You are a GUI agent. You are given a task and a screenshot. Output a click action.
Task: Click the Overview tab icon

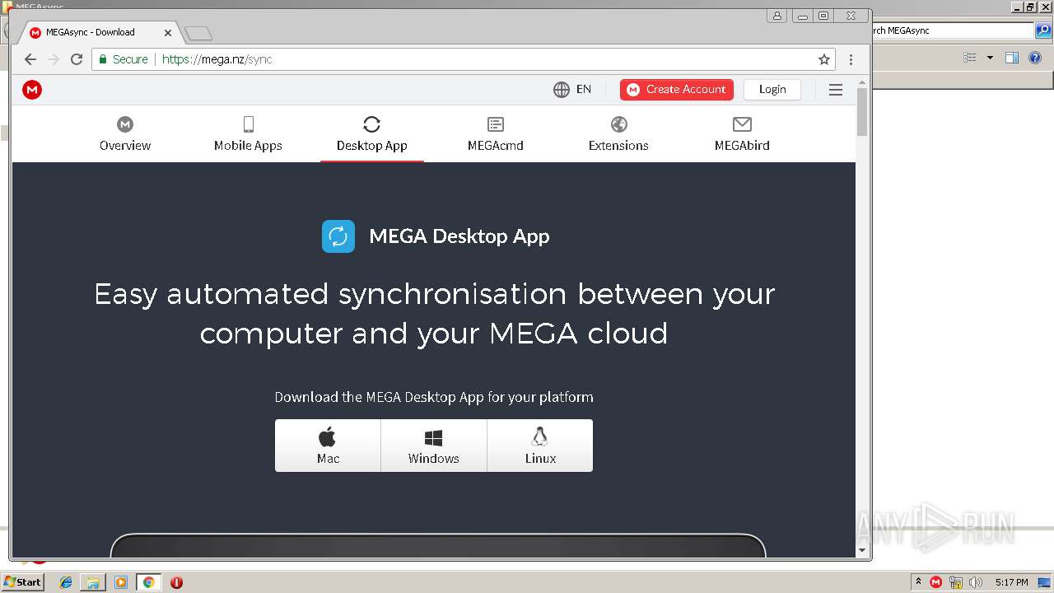point(125,124)
